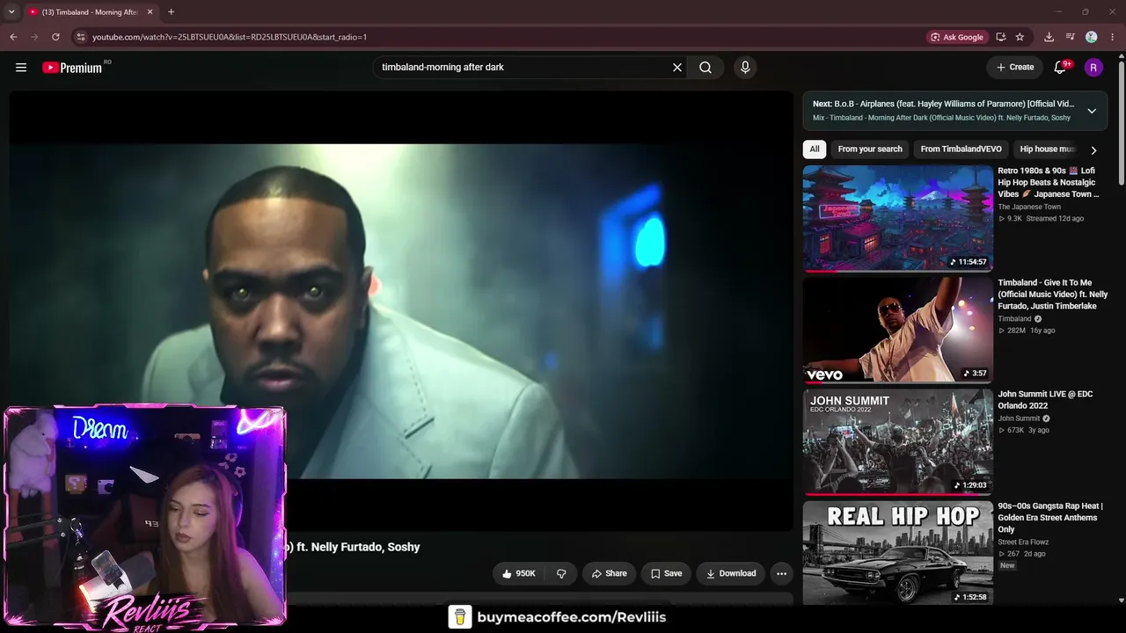Open Timbaland - Give It To Me title
The width and height of the screenshot is (1126, 633).
1053,295
